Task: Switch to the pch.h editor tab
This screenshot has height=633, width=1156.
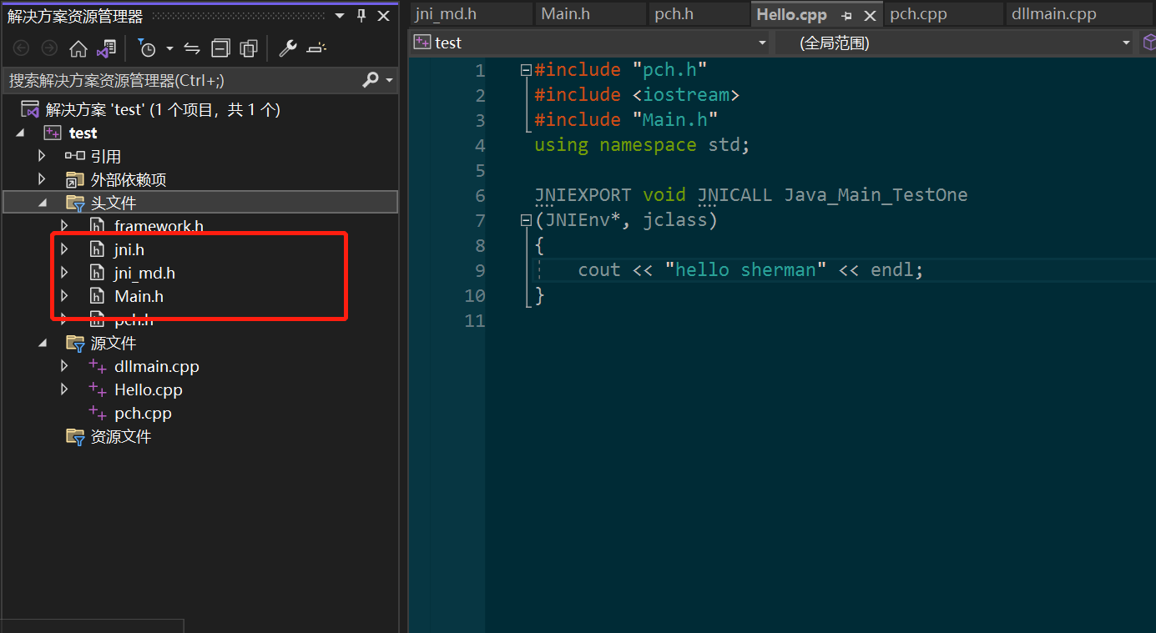Action: tap(699, 14)
